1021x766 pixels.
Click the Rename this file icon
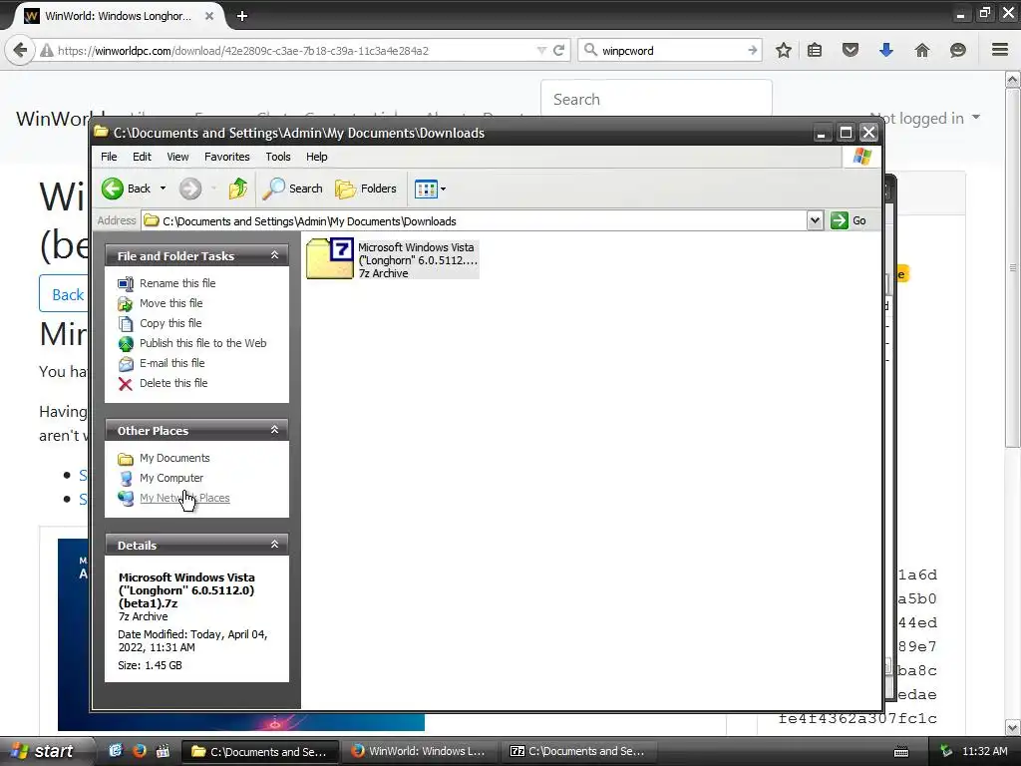(126, 284)
